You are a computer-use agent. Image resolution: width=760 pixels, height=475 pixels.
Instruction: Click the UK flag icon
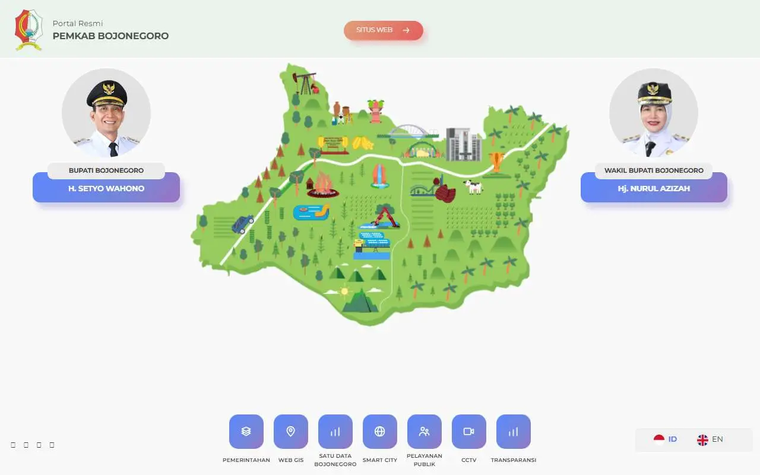[702, 439]
